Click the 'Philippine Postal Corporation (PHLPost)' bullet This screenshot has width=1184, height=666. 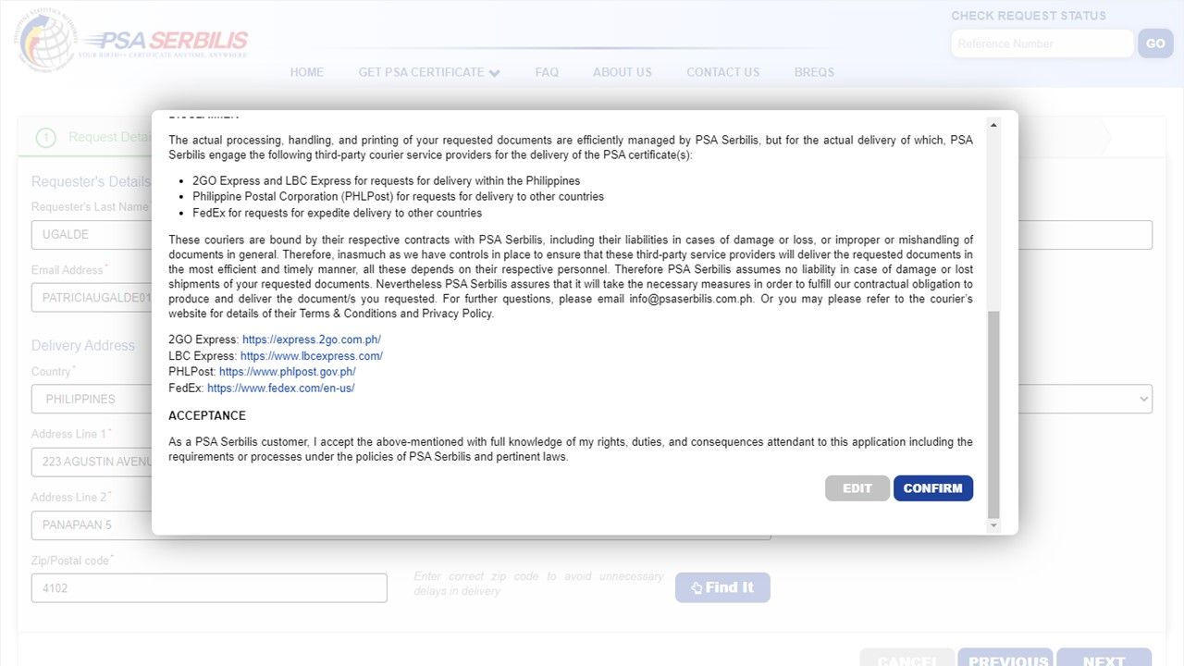pyautogui.click(x=398, y=196)
